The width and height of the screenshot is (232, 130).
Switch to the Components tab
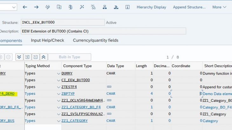coord(11,41)
